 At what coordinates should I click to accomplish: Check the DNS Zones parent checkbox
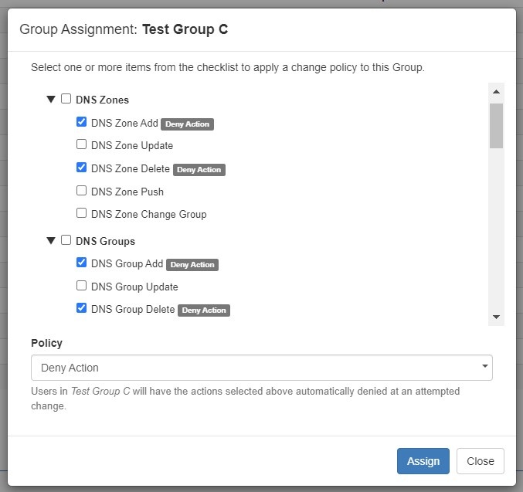pyautogui.click(x=66, y=99)
